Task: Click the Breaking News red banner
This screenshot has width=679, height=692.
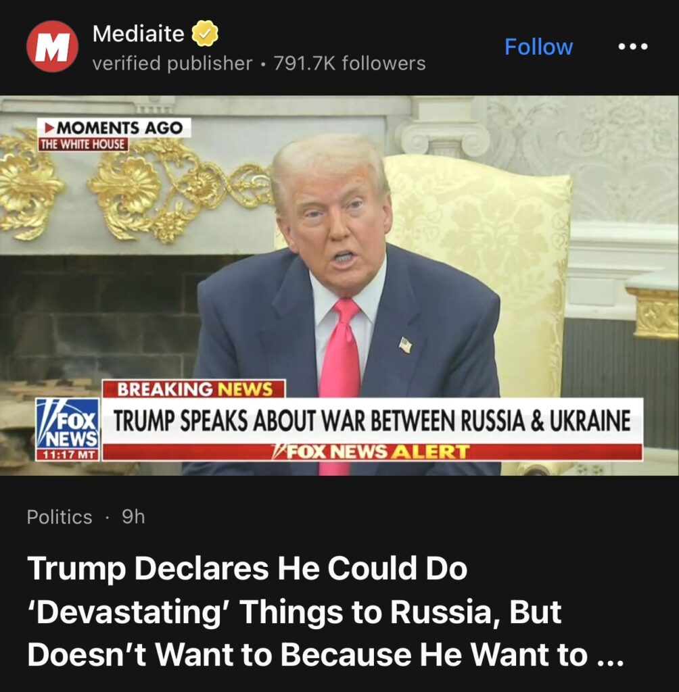Action: [194, 389]
